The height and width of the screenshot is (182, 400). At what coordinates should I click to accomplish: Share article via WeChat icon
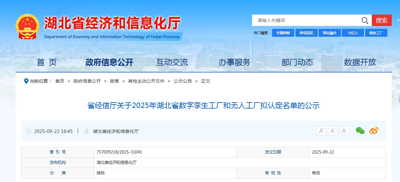[x=360, y=130]
